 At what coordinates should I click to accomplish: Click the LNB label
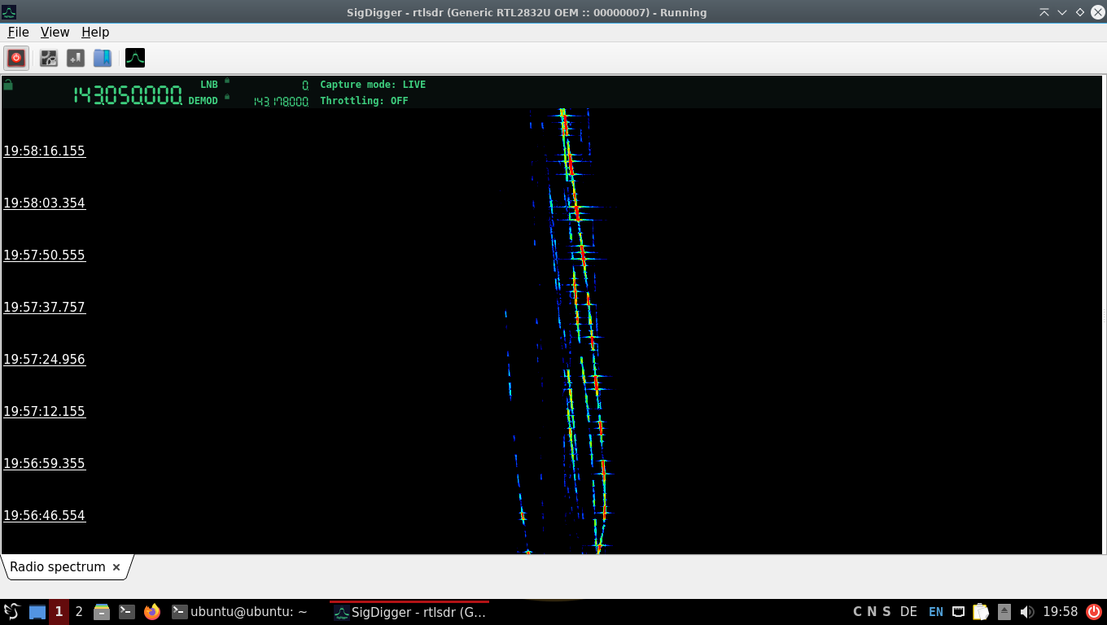209,85
